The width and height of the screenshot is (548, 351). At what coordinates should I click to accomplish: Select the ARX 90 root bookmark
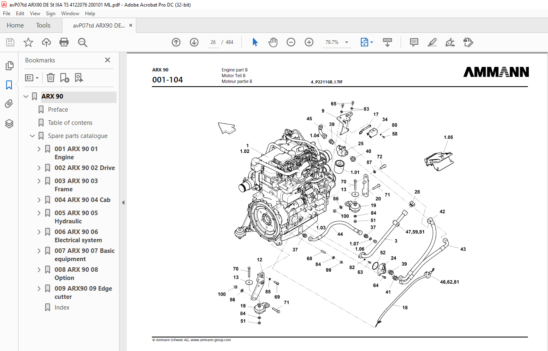(52, 96)
